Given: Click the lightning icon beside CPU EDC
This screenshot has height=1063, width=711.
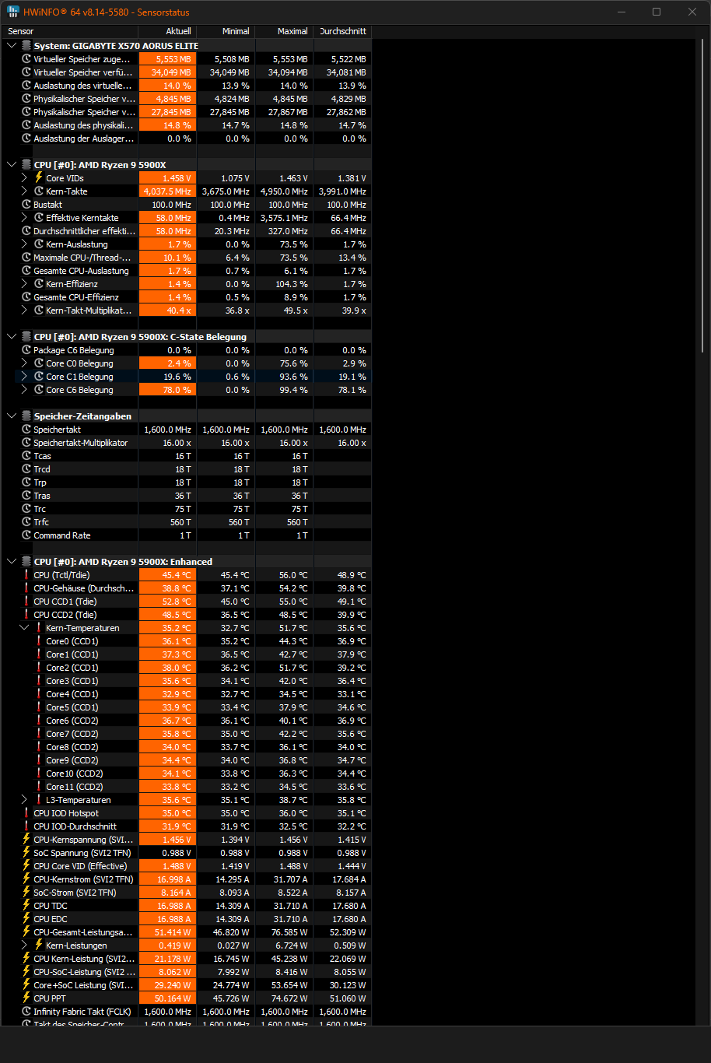Looking at the screenshot, I should coord(26,919).
